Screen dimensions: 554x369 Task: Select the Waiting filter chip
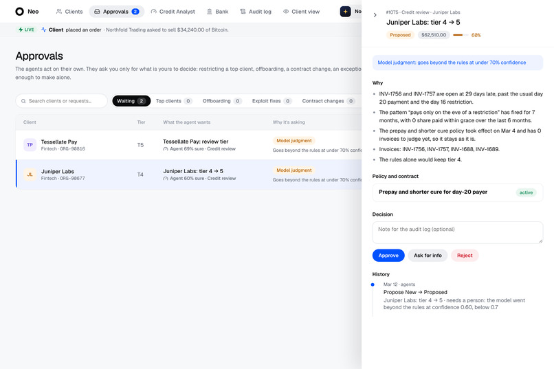click(131, 101)
